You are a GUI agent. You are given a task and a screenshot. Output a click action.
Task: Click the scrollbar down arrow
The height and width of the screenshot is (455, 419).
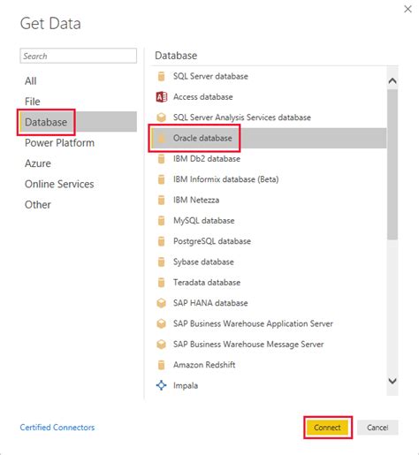click(392, 381)
